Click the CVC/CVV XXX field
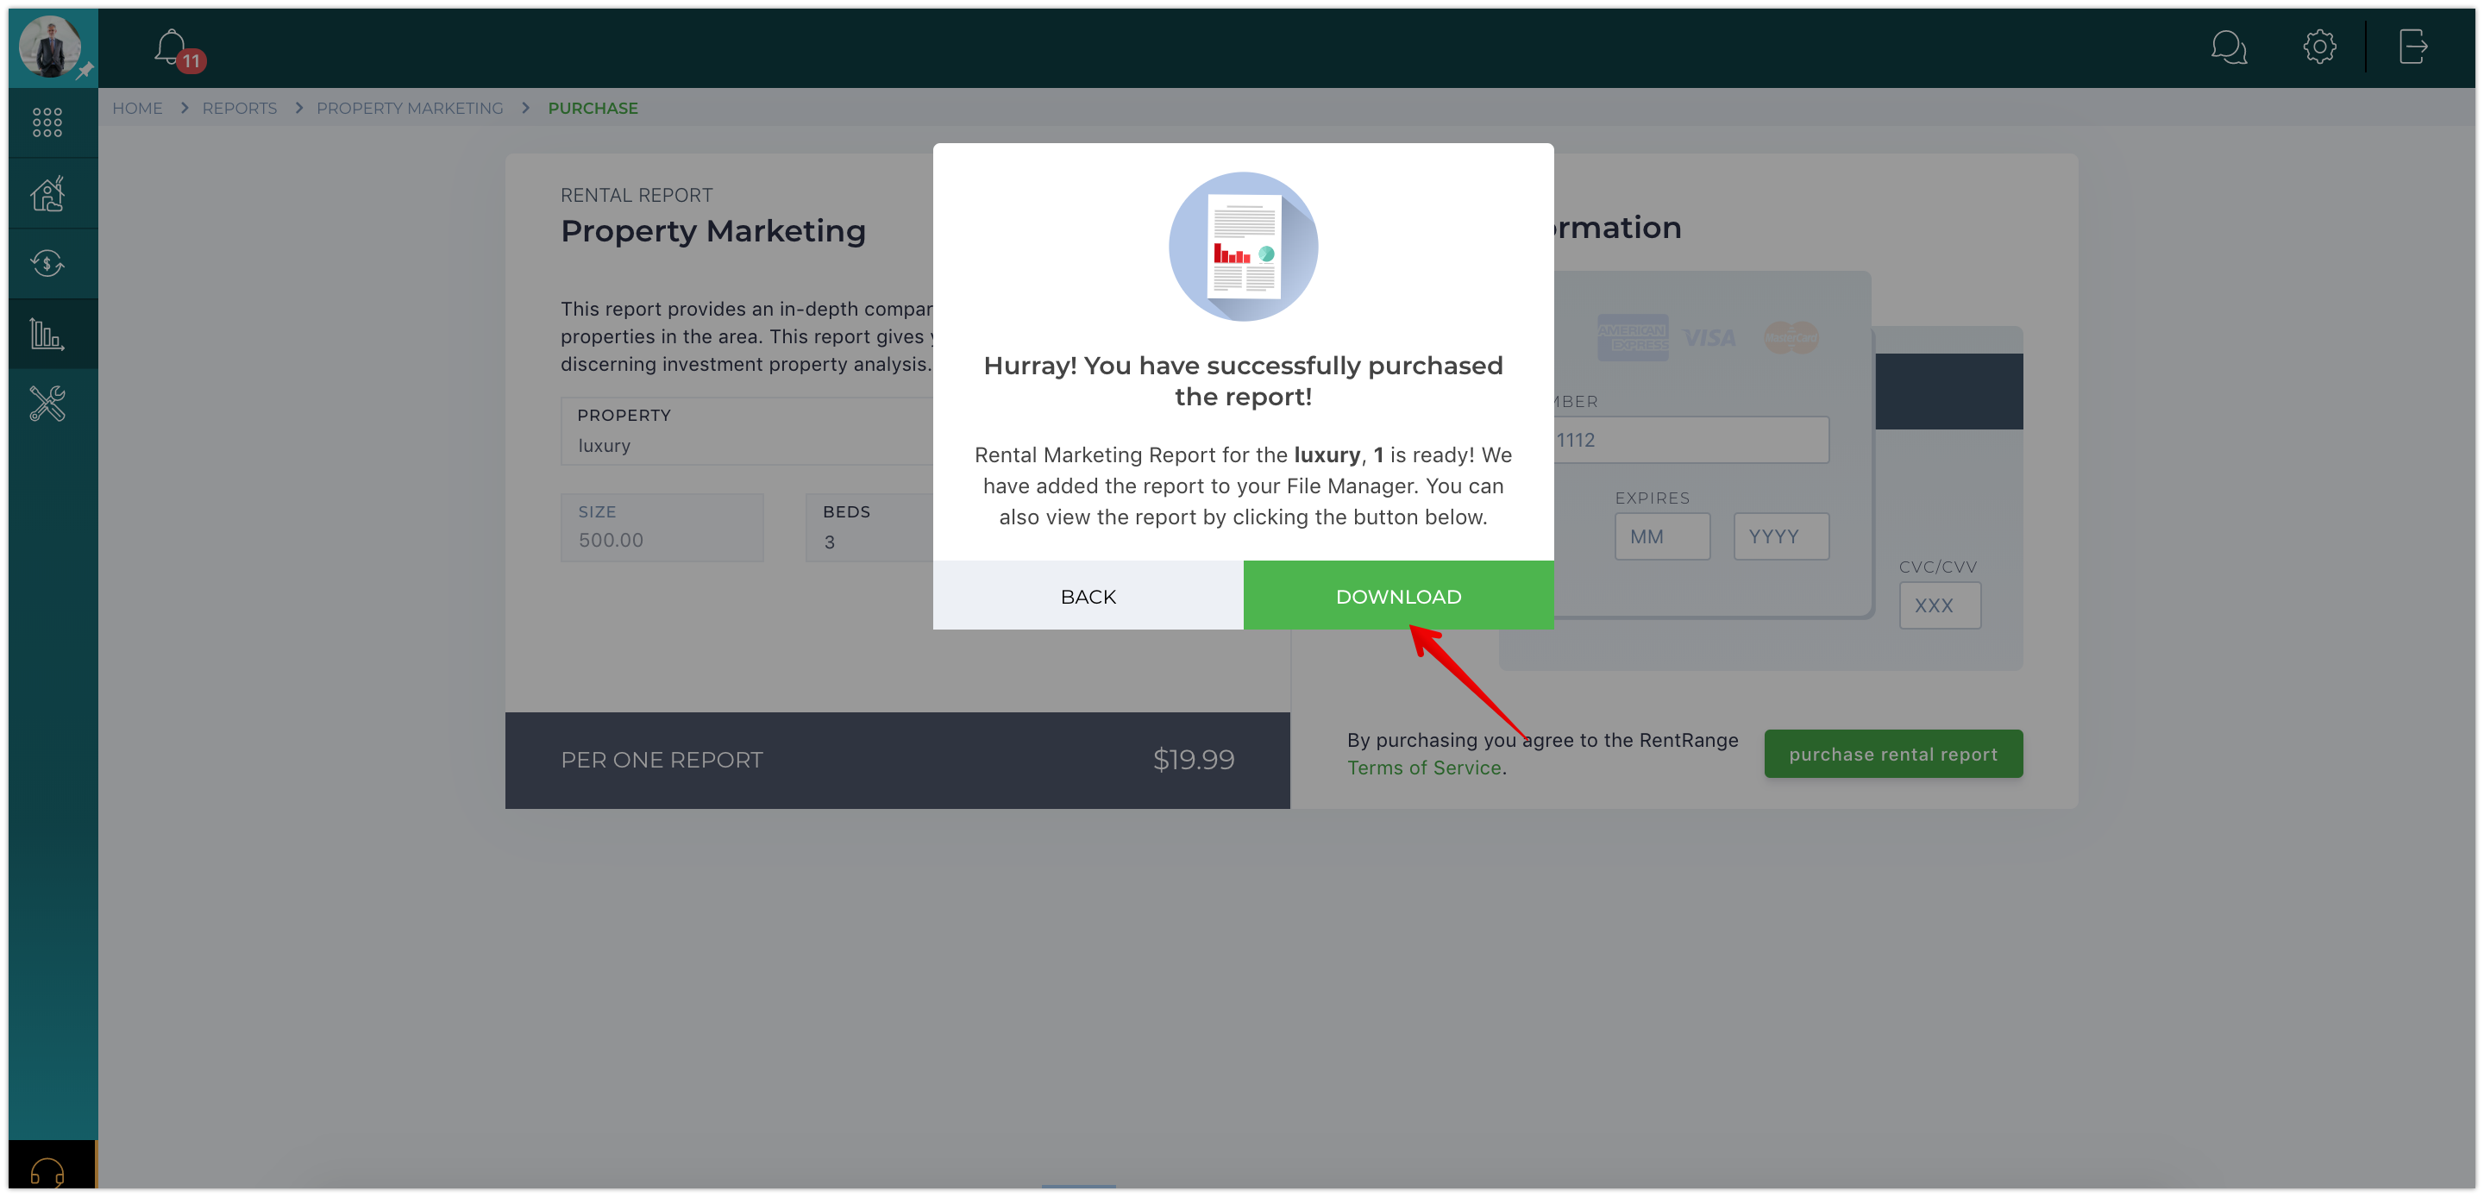This screenshot has width=2484, height=1197. pos(1939,605)
